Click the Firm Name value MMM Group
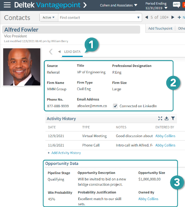Image resolution: width=185 pixels, height=207 pixels. click(57, 89)
